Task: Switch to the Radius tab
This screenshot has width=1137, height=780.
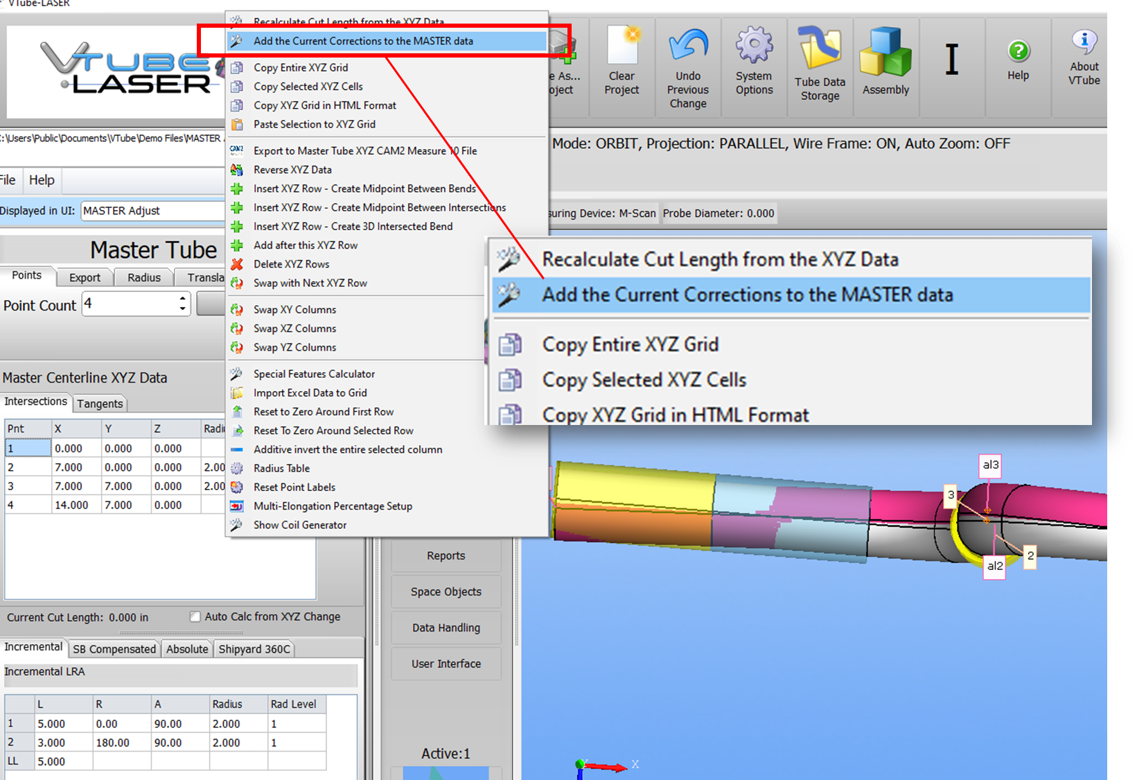Action: pos(144,277)
